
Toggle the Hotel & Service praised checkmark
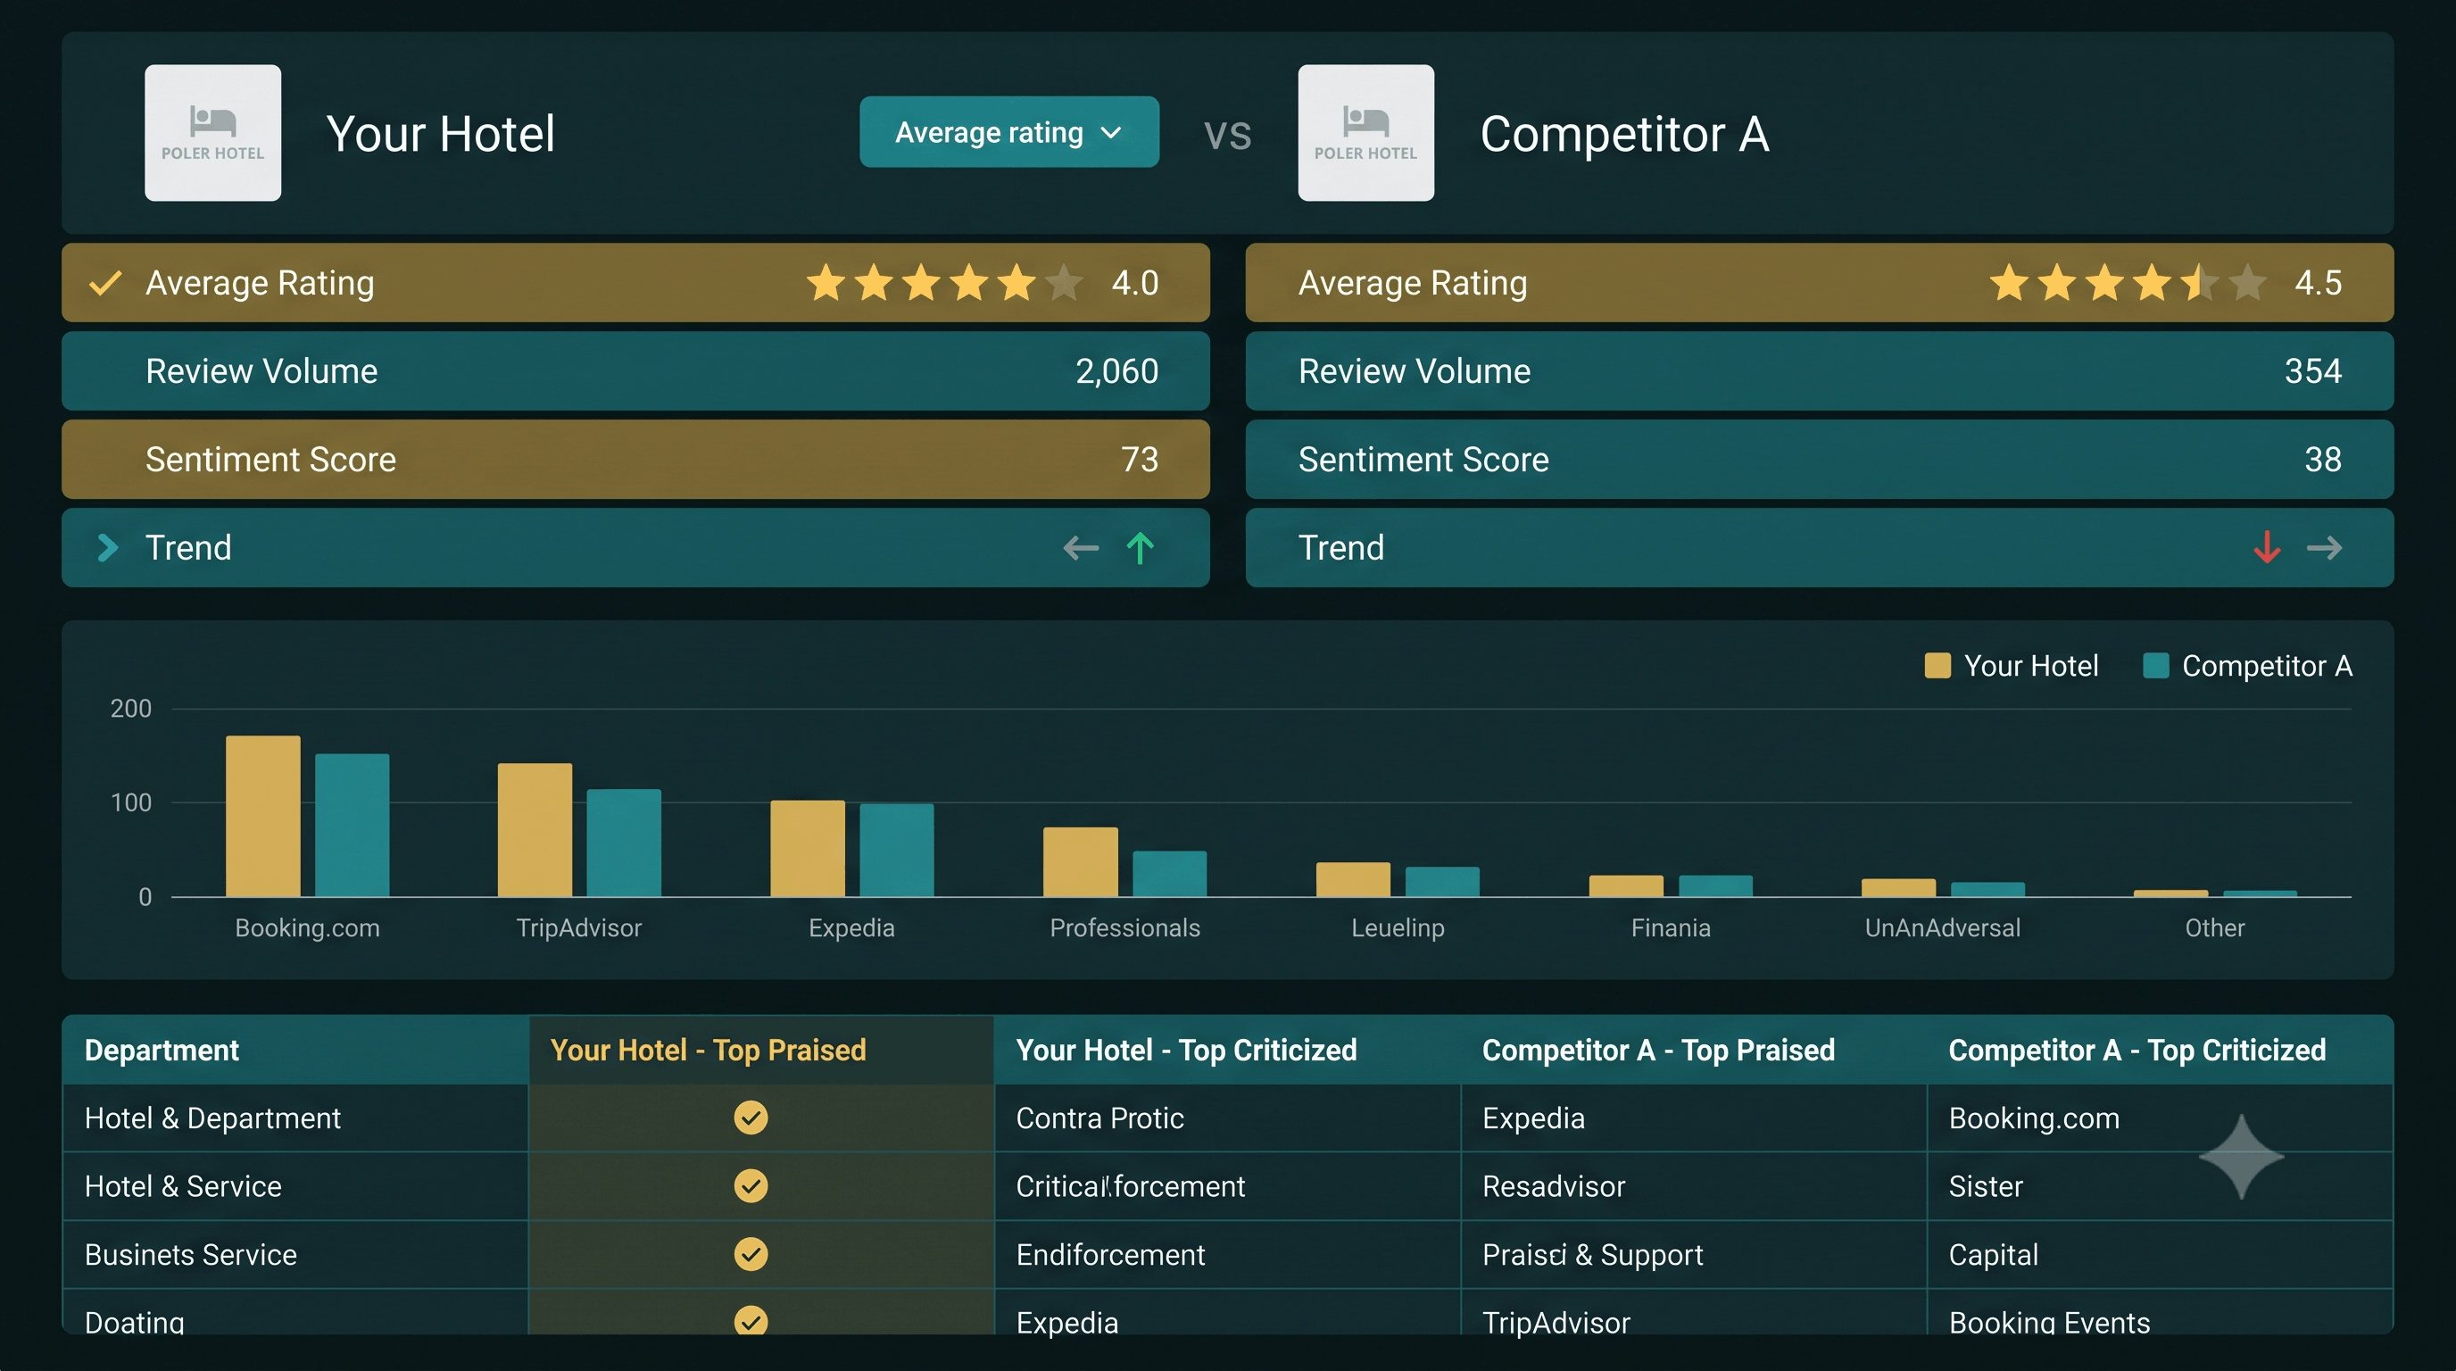[x=751, y=1185]
